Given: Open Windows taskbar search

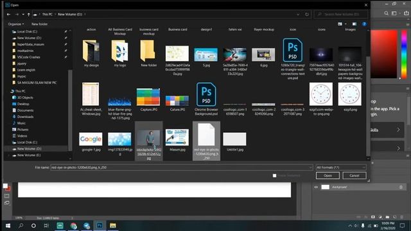Looking at the screenshot, I should 21,225.
